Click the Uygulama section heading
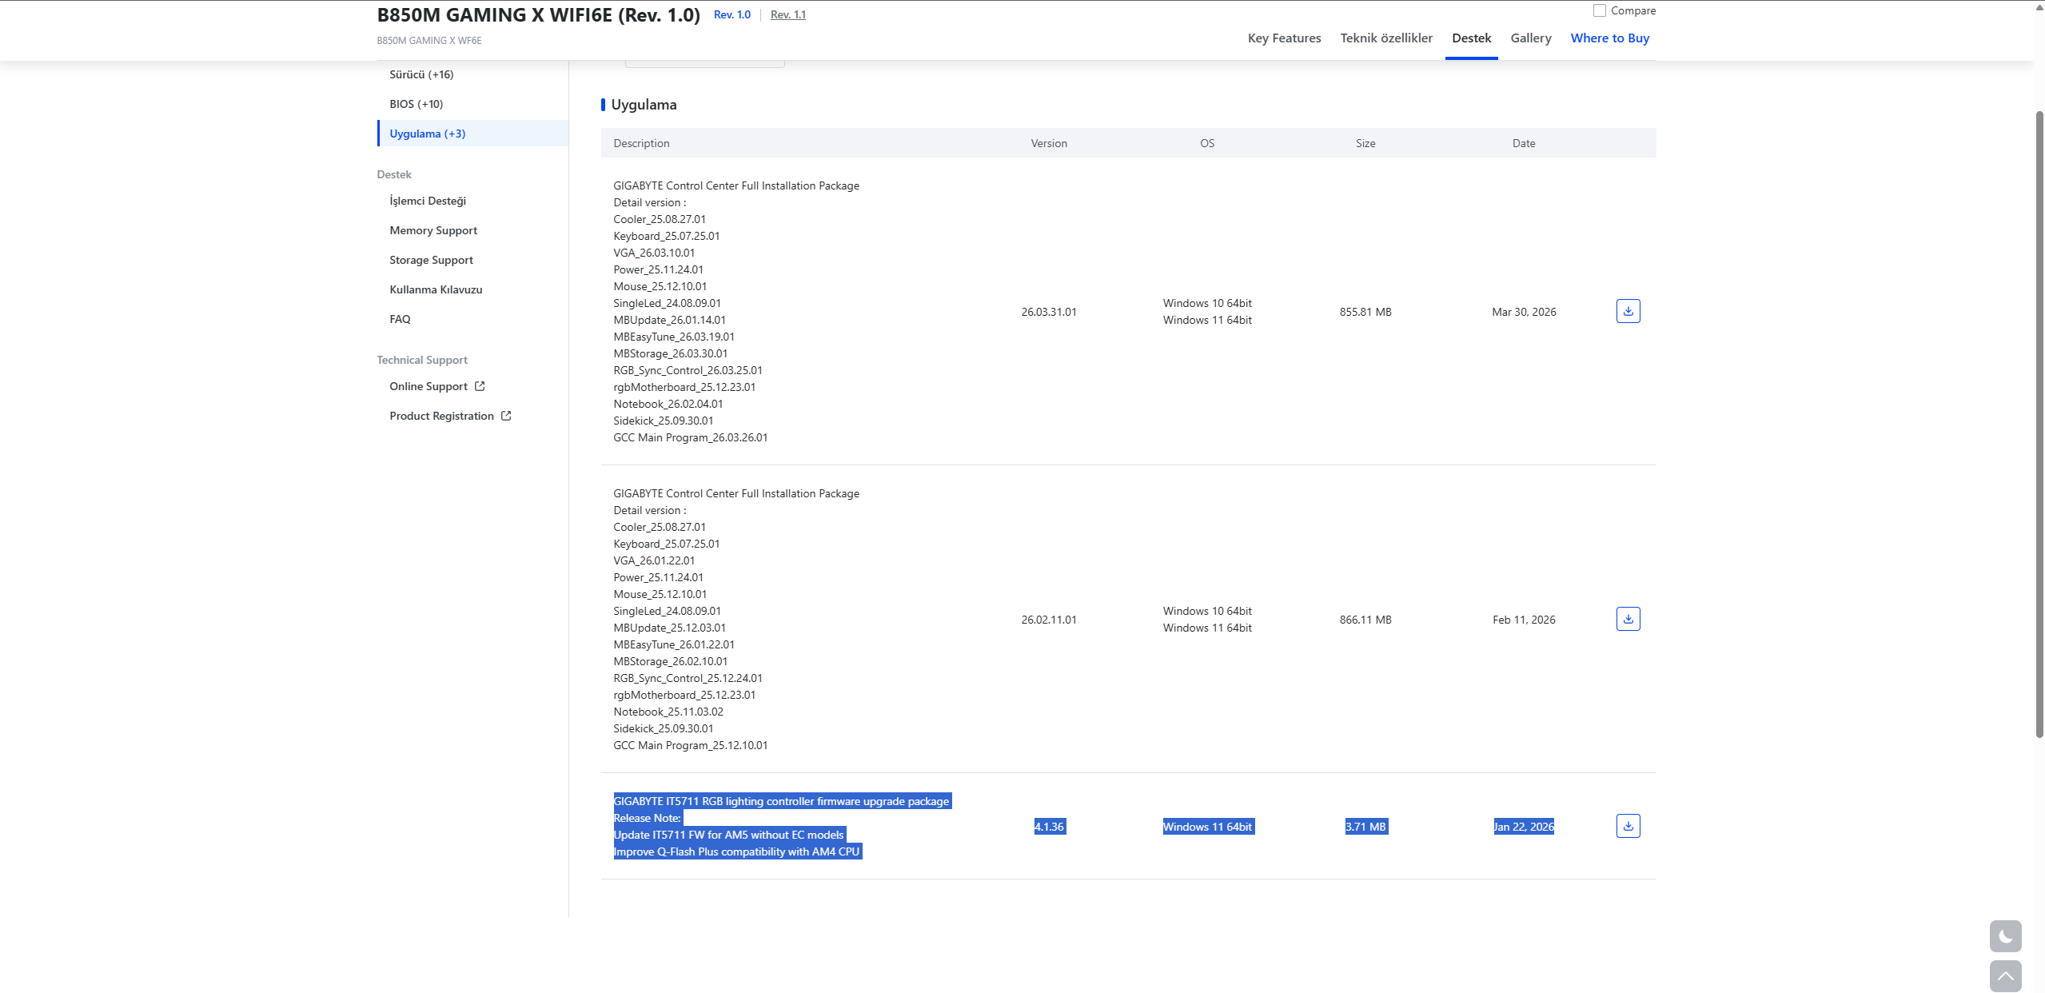The height and width of the screenshot is (993, 2045). (x=644, y=105)
